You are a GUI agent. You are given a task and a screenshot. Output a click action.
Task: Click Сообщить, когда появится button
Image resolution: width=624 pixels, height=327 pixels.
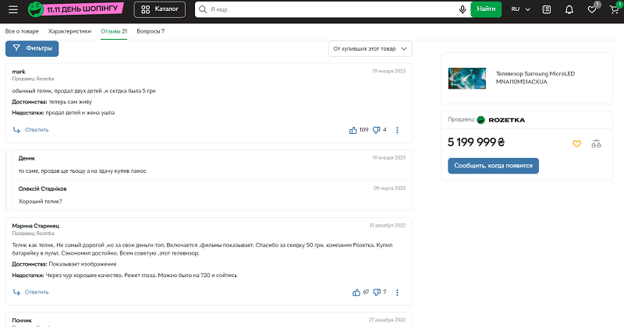pos(493,166)
